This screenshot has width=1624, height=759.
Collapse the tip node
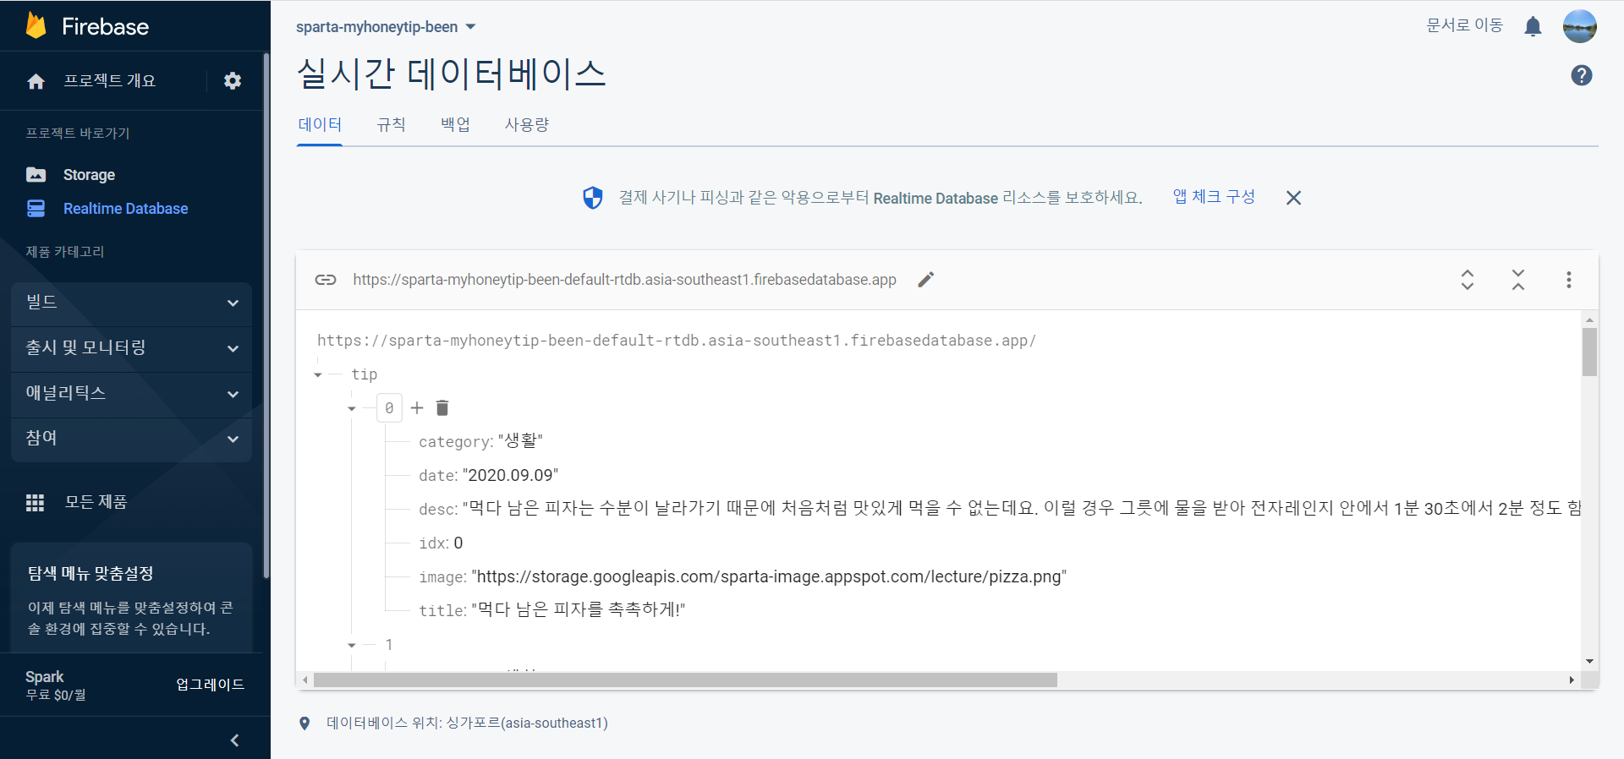point(318,374)
